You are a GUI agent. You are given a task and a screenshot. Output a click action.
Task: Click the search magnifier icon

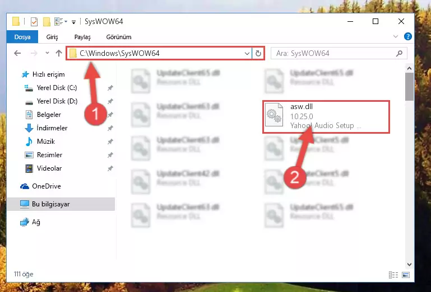click(400, 53)
